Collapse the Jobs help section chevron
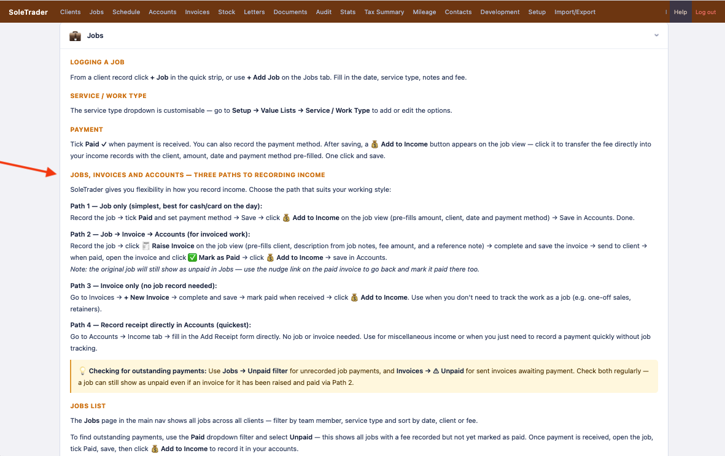The image size is (725, 456). coord(656,36)
